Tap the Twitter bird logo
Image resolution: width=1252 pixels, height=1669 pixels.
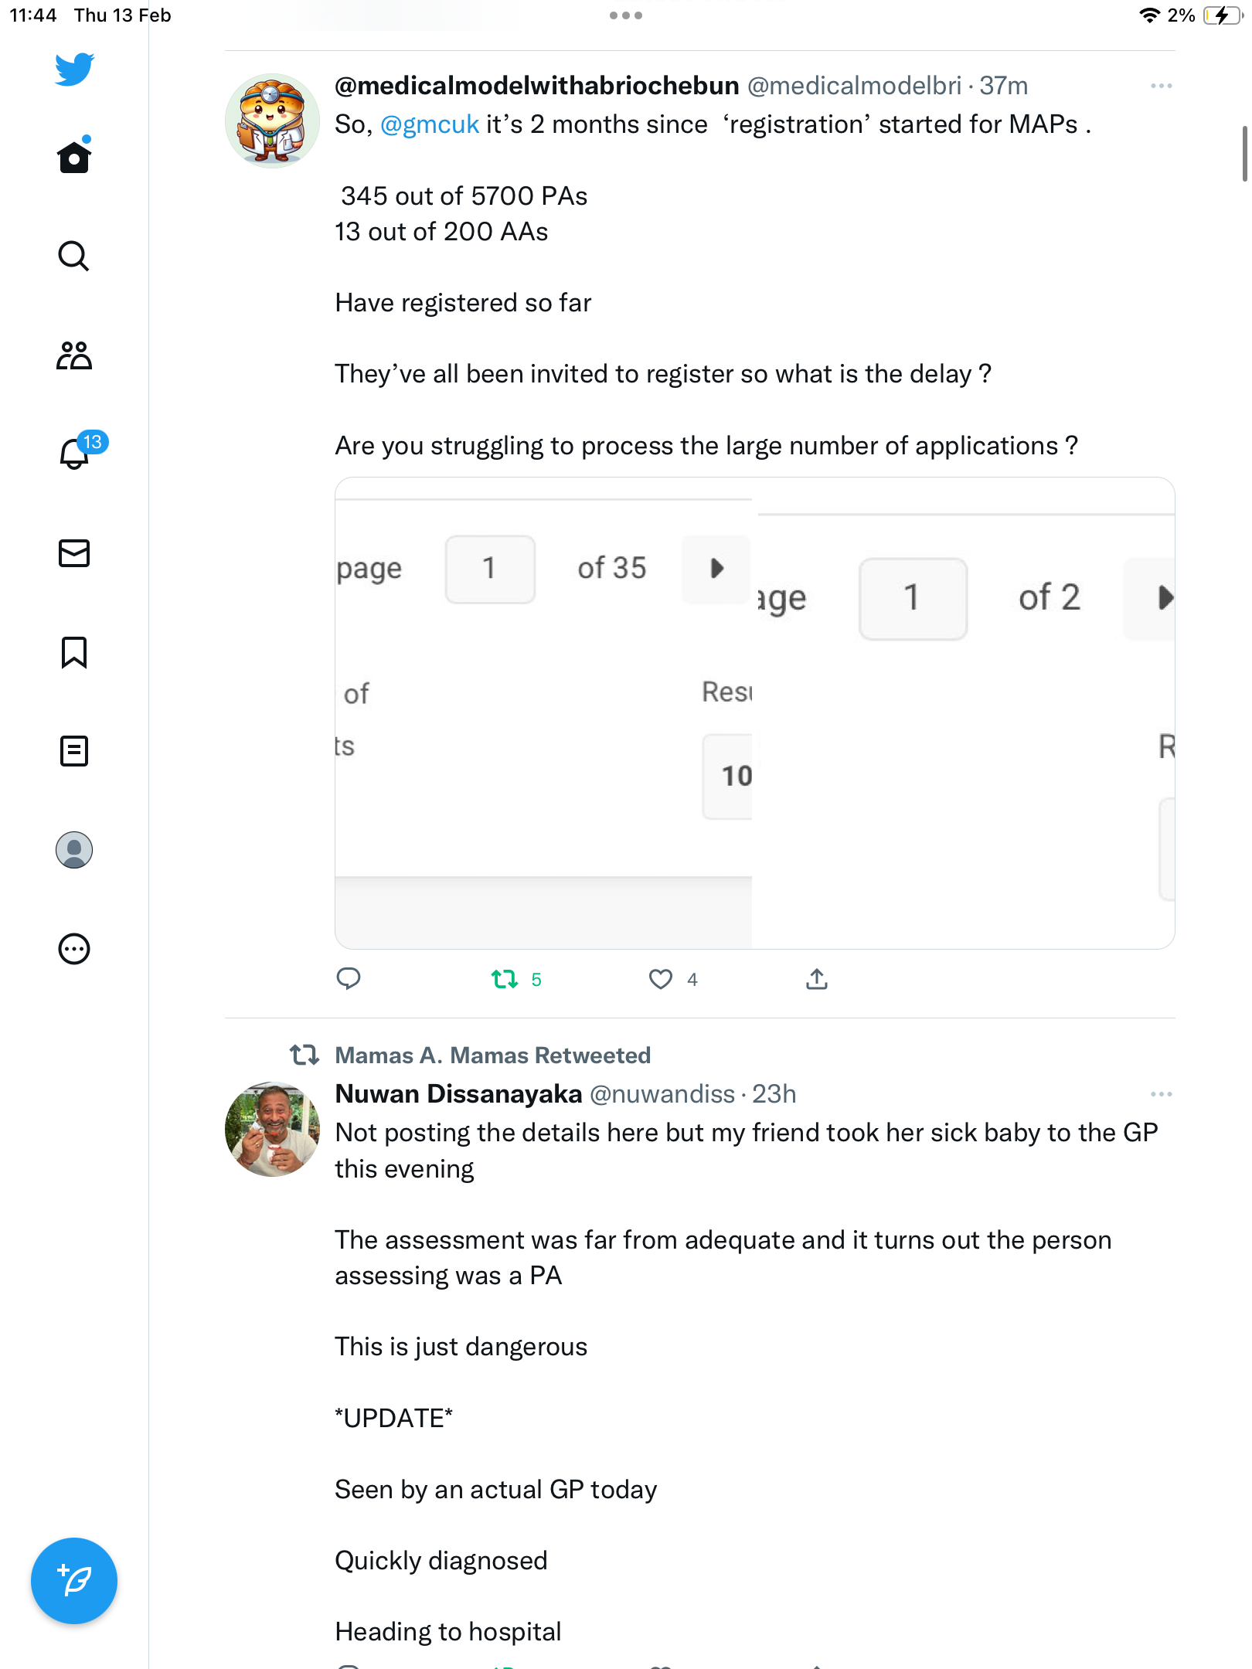coord(74,70)
